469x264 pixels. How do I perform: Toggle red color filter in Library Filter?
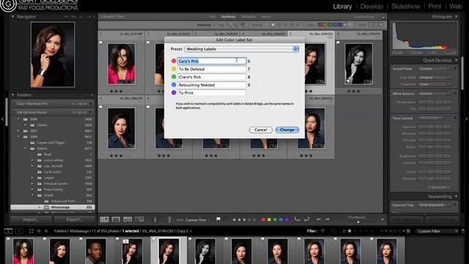pyautogui.click(x=320, y=25)
